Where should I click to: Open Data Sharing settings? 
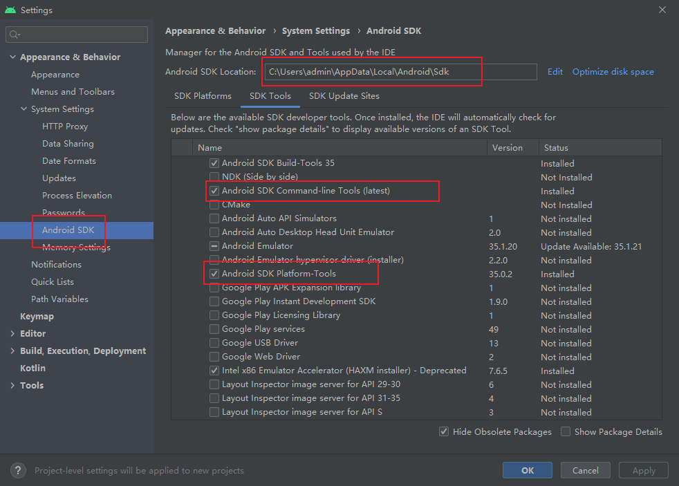tap(68, 144)
